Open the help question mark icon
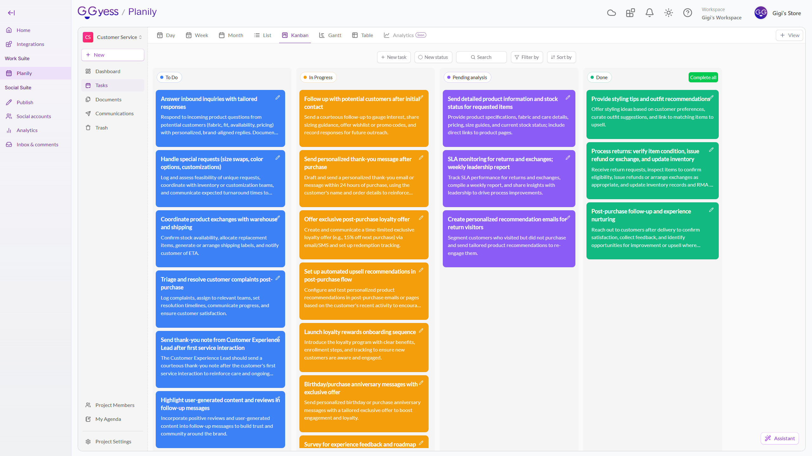 pyautogui.click(x=687, y=13)
